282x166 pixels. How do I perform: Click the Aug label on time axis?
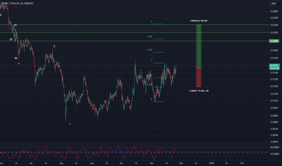pos(61,163)
